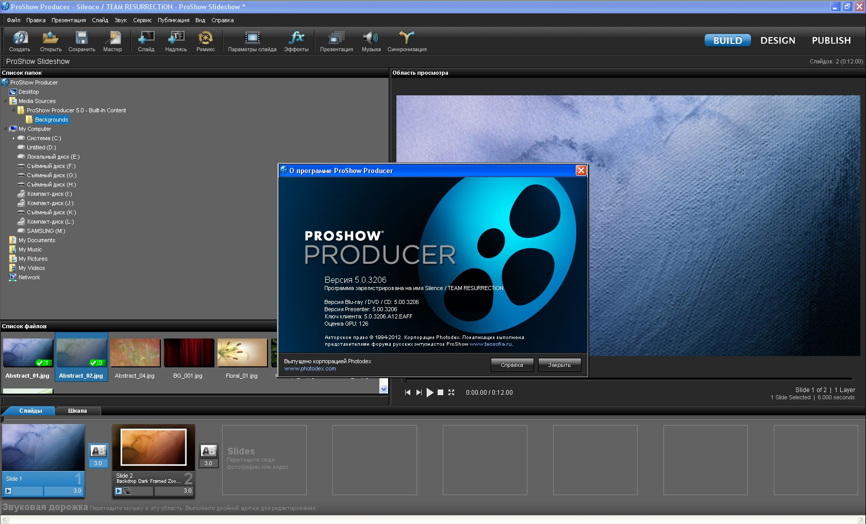Viewport: 866px width, 524px height.
Task: Select Abstract_01.jpg thumbnail in file list
Action: (28, 353)
